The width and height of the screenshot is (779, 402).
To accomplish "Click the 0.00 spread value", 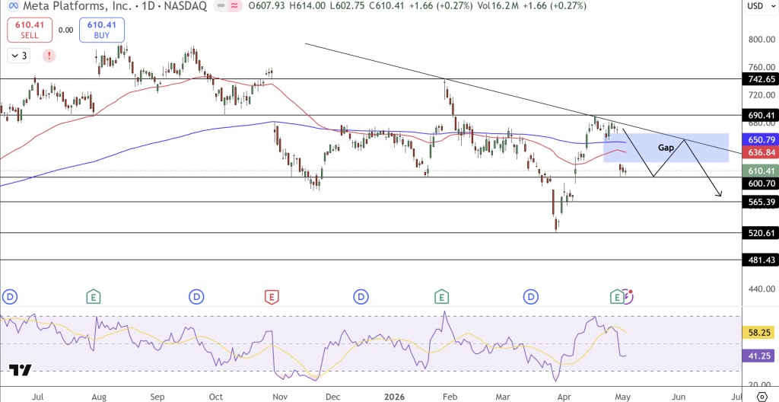I will pos(65,30).
